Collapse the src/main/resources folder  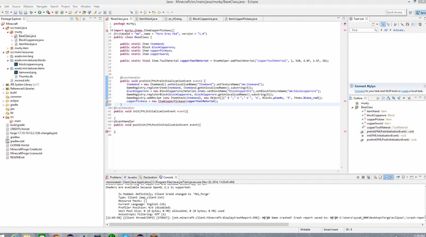point(4,52)
